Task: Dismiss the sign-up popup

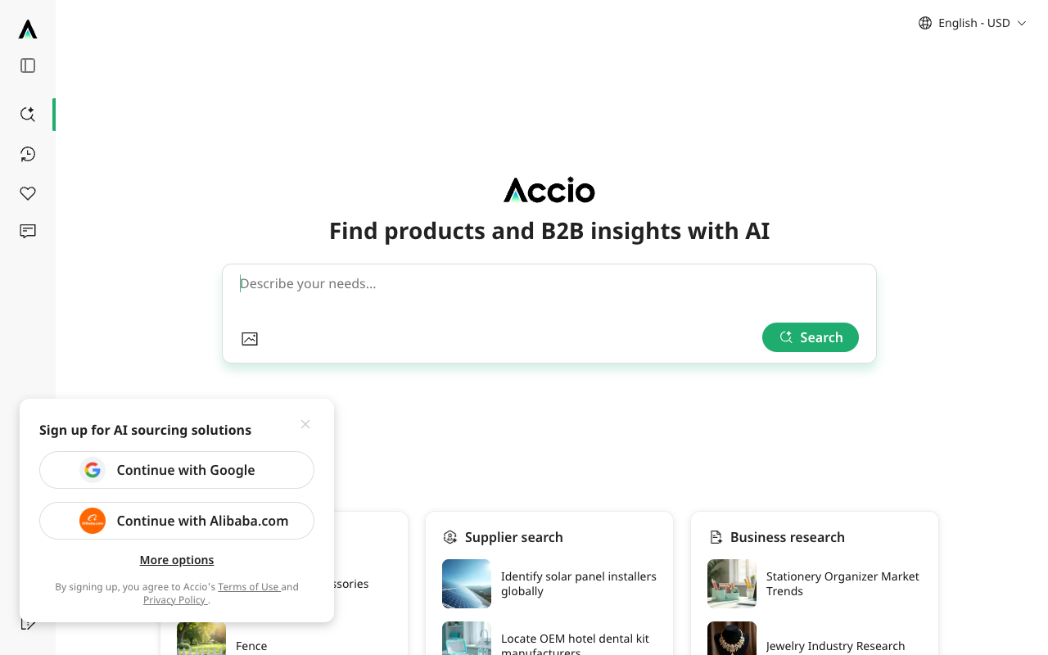Action: point(305,424)
